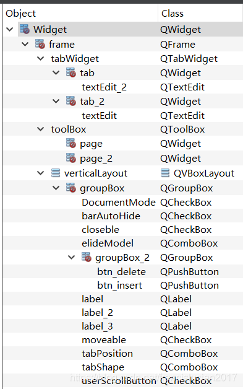Click QPushButton class in btn_insert row

189,286
